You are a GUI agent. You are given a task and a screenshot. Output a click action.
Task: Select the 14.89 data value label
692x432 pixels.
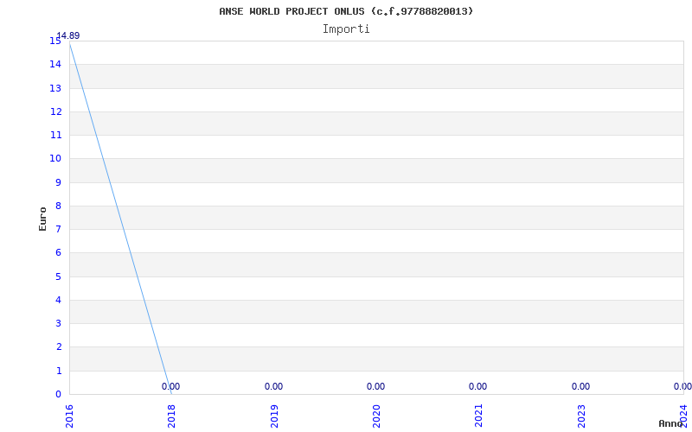pos(68,35)
